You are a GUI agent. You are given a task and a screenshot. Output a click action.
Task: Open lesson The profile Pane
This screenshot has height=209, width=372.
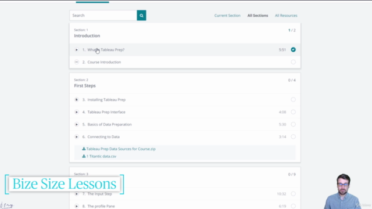pos(101,206)
